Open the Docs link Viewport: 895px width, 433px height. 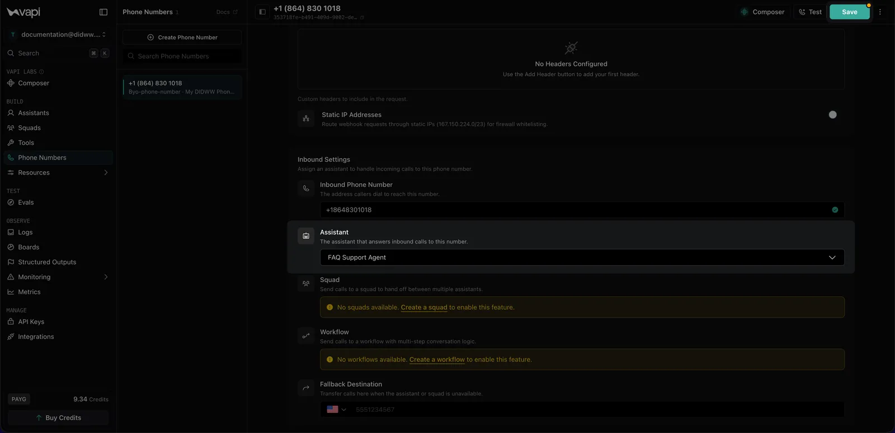click(x=227, y=12)
